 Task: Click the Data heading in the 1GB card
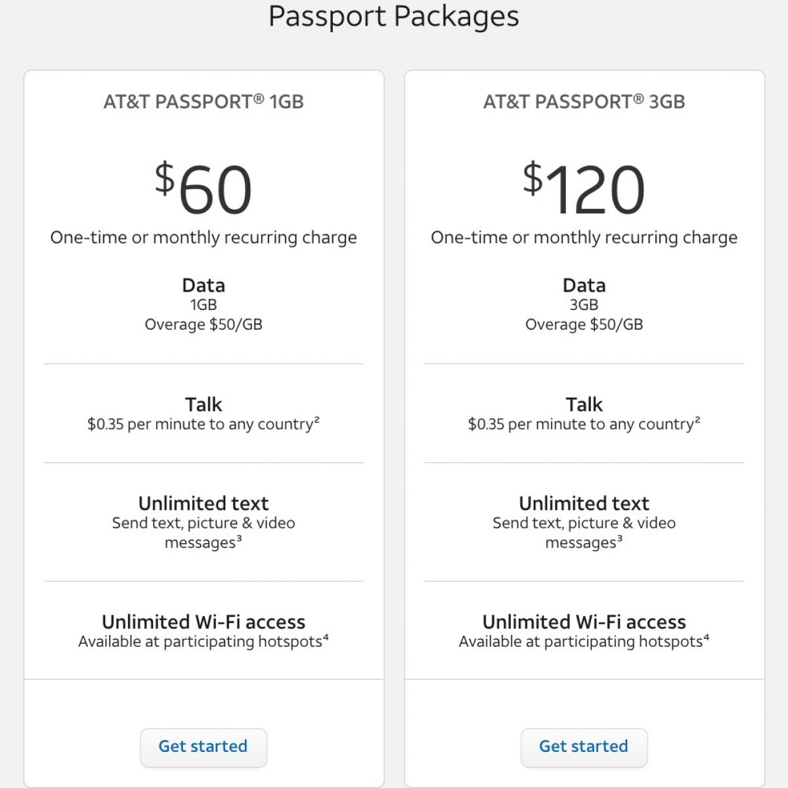204,285
